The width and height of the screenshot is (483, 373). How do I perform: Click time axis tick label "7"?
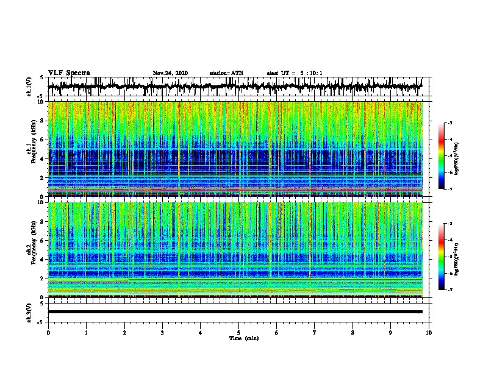pyautogui.click(x=315, y=333)
